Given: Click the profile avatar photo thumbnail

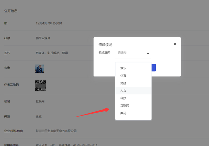Looking at the screenshot, I should coord(40,68).
